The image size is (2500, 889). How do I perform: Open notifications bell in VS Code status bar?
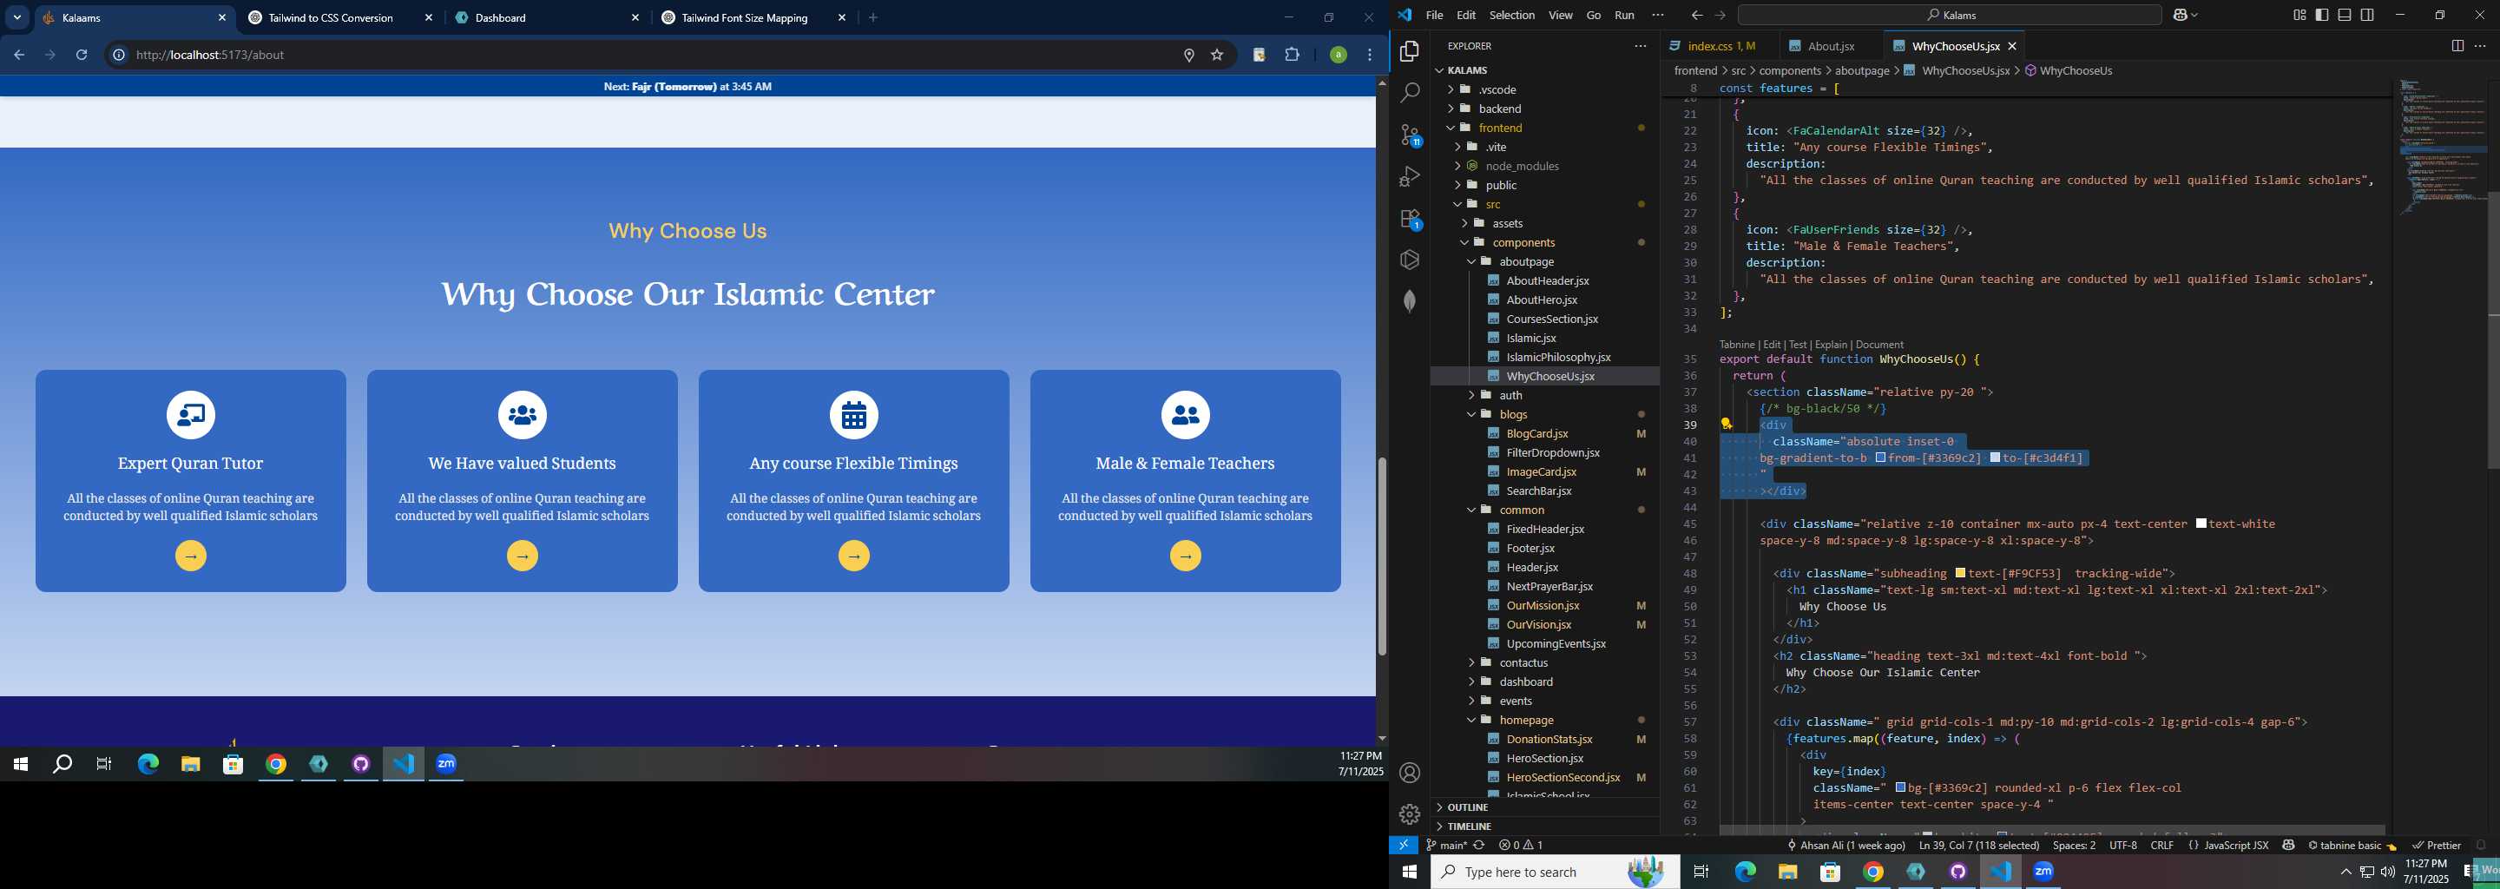point(2481,846)
